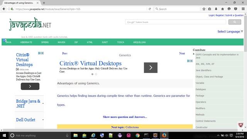Open Next topic: Collections link

125,127
